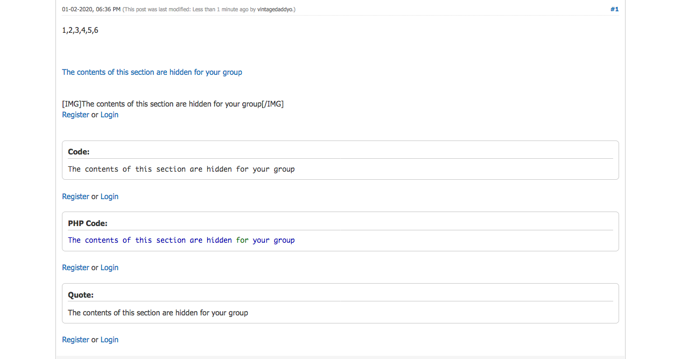Click the colored text inside the PHP Code block
681x359 pixels.
[181, 240]
